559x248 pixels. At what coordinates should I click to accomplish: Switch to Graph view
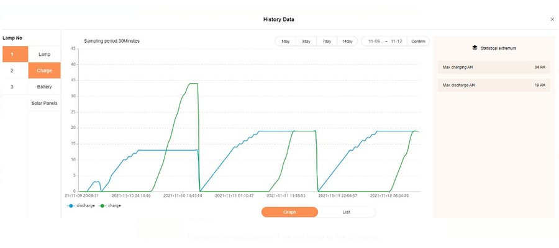pos(290,212)
